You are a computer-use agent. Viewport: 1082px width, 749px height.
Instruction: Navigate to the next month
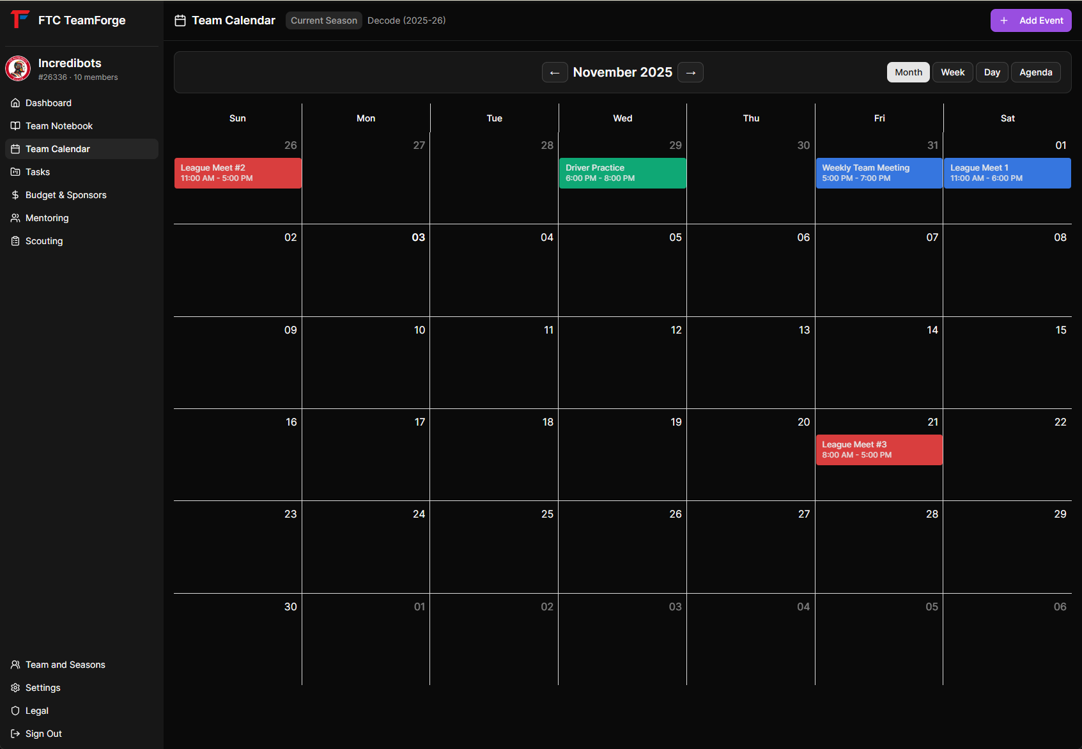[x=690, y=72]
